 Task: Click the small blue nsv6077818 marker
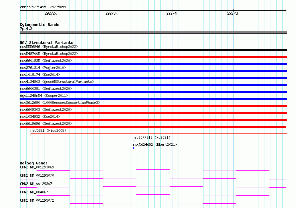(133, 141)
